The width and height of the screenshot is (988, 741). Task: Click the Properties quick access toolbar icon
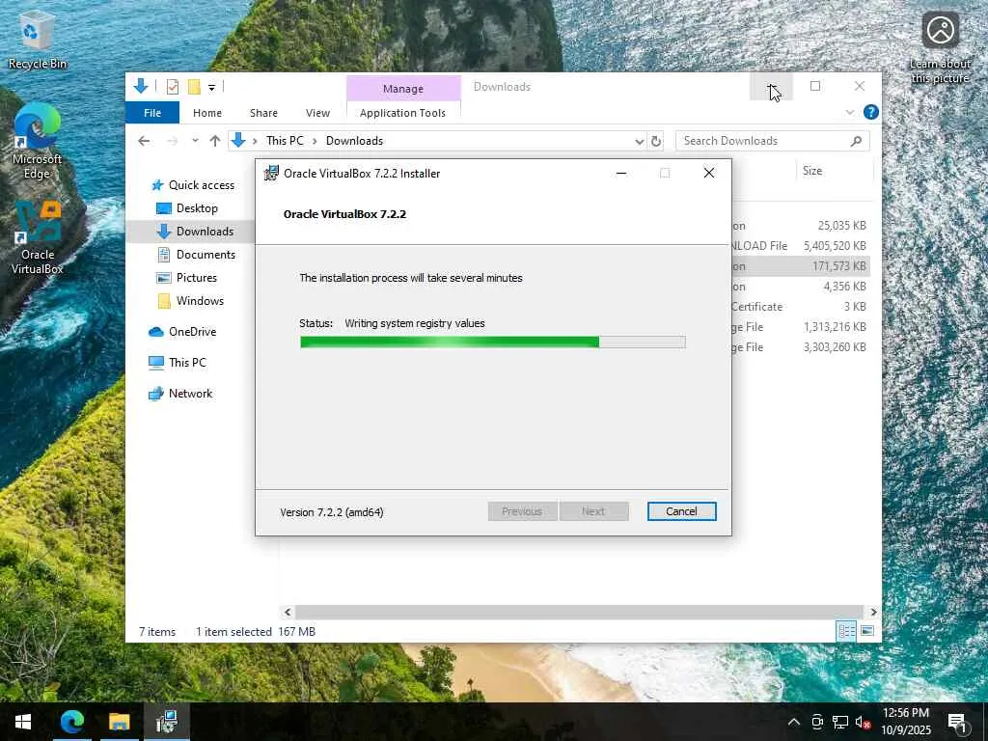172,87
